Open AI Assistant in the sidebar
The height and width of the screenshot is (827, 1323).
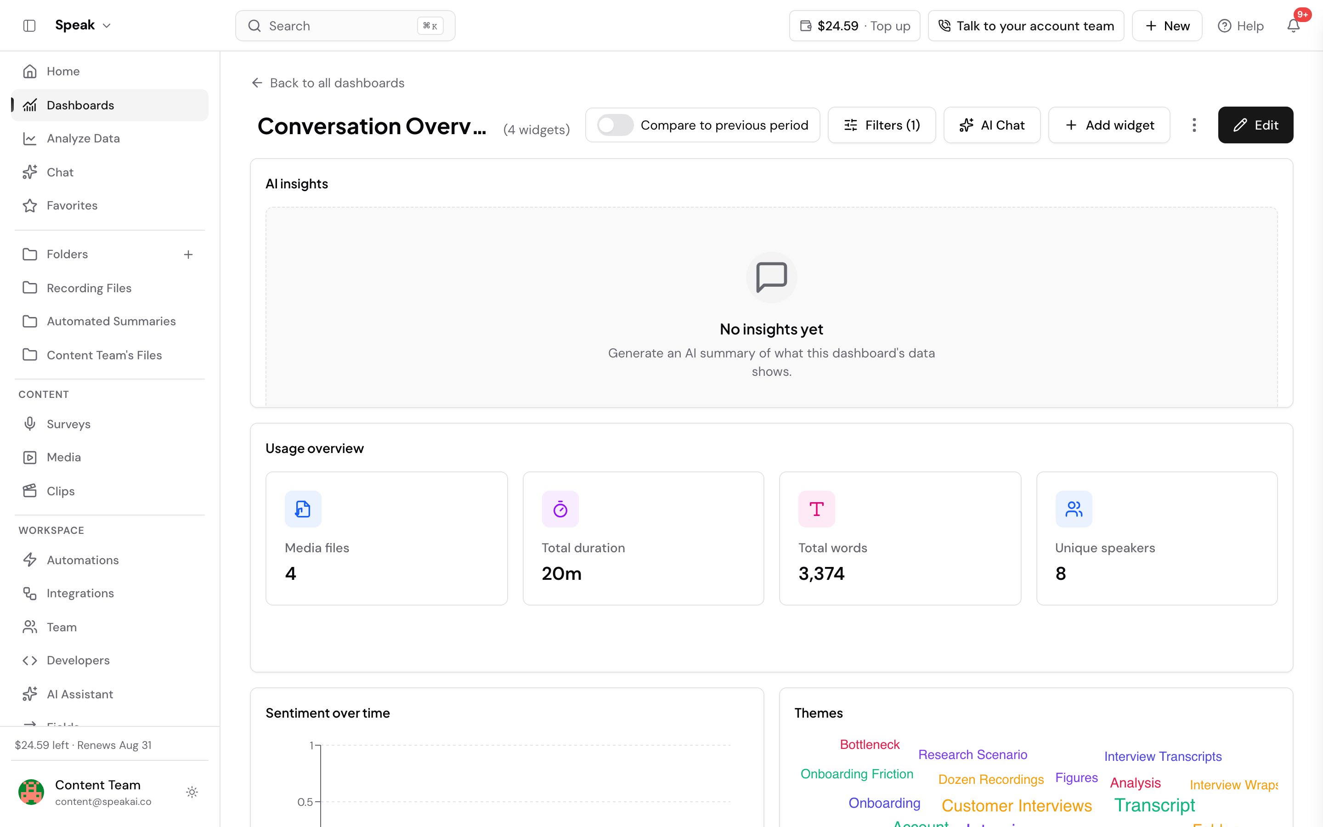[x=109, y=694]
